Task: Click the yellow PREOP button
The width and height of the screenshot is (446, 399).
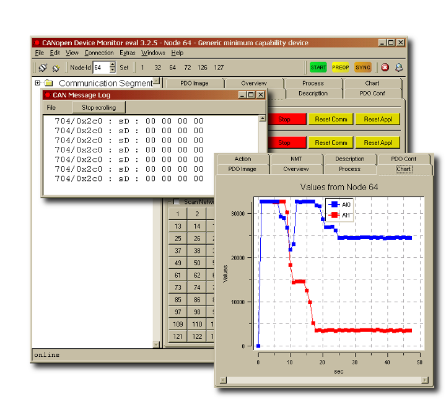Action: (341, 68)
